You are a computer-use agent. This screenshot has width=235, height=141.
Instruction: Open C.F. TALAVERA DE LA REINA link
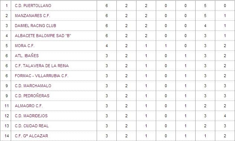point(42,66)
